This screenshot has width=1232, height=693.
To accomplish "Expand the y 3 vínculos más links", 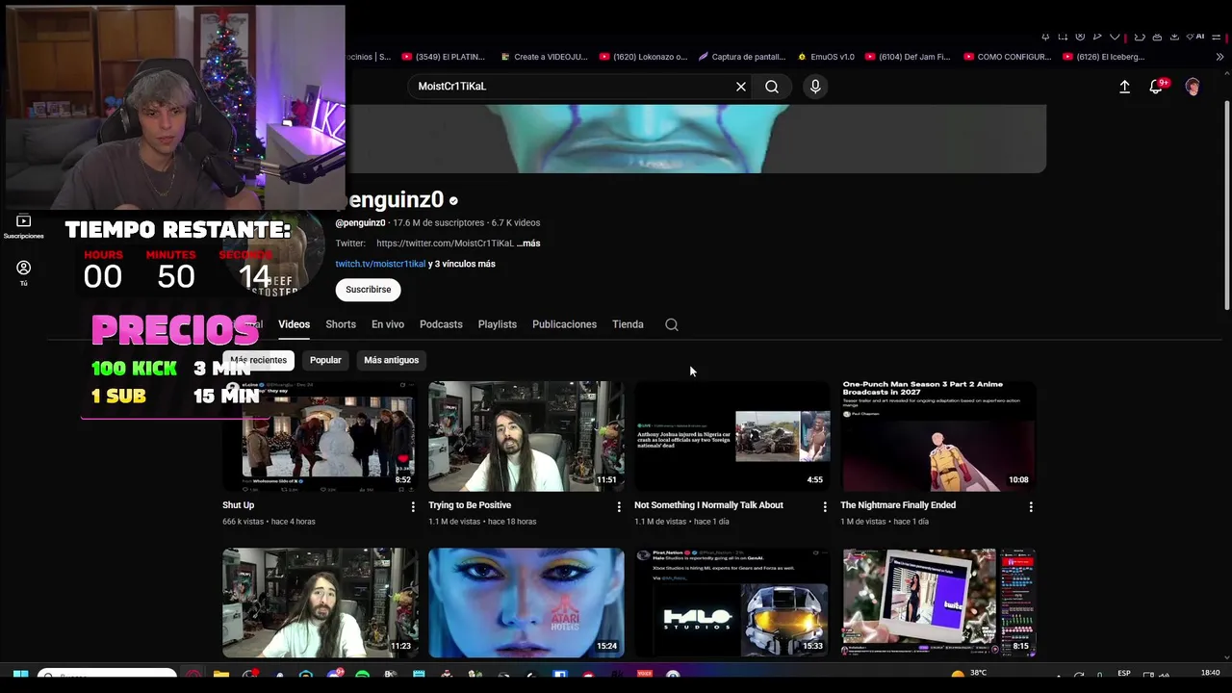I will point(462,264).
